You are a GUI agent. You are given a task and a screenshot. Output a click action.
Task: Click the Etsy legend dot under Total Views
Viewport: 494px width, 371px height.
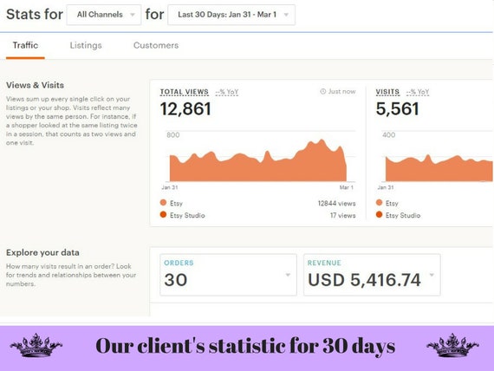163,202
